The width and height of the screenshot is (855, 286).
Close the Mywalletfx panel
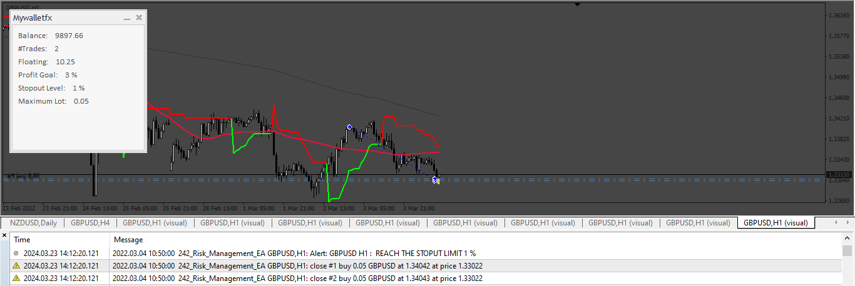click(x=139, y=18)
